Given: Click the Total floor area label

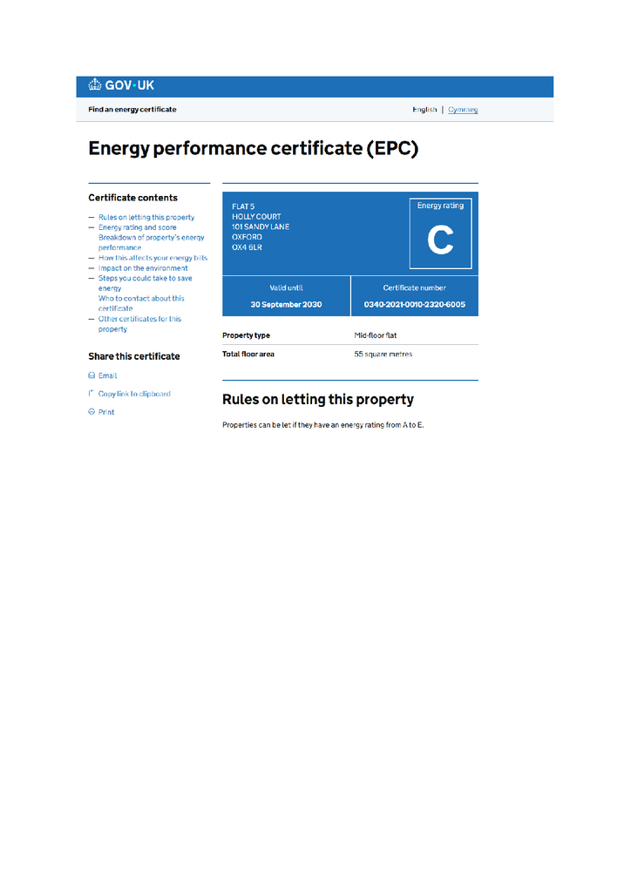Looking at the screenshot, I should (248, 354).
